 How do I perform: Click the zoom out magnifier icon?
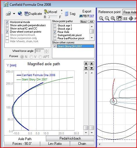click(x=107, y=18)
